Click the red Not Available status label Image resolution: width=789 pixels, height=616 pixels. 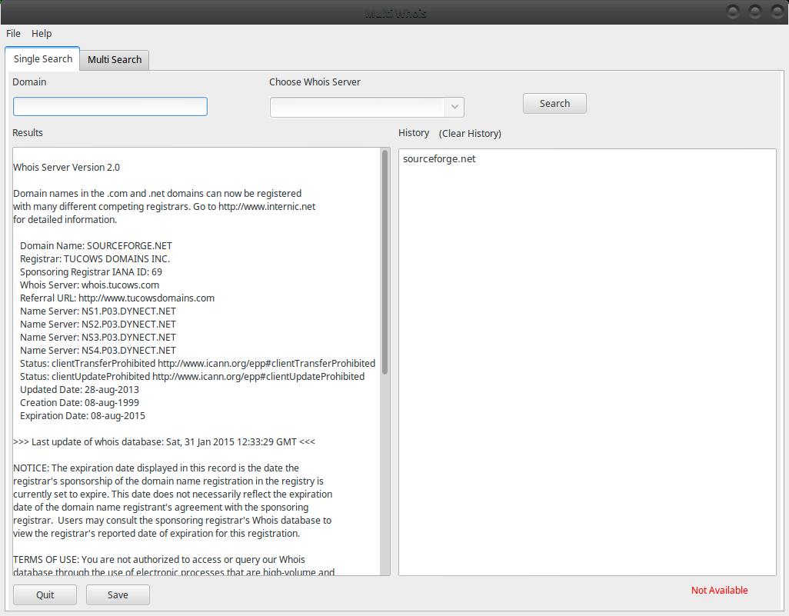point(719,591)
